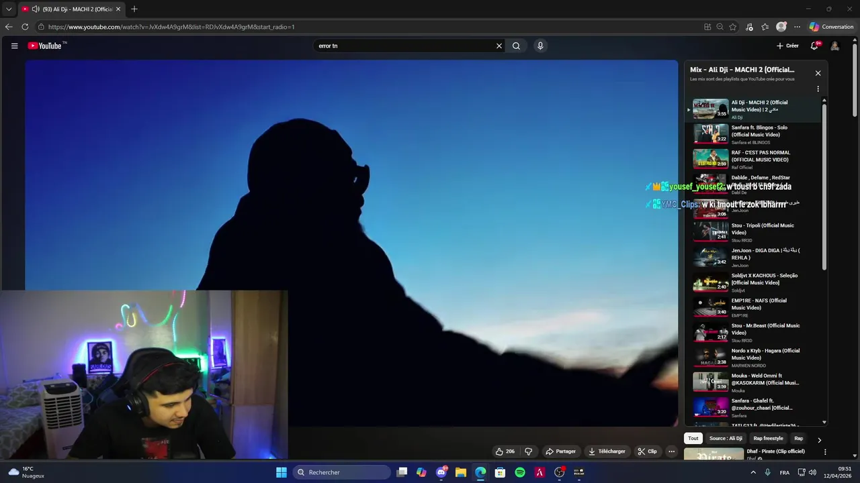Viewport: 860px width, 483px height.
Task: Click the taskbar Rechercher search box
Action: pos(342,472)
